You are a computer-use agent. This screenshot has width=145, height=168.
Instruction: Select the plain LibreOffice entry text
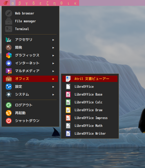click(84, 87)
